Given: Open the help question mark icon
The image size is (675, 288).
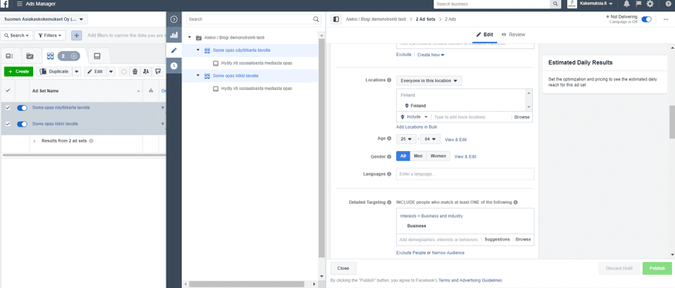Looking at the screenshot, I should [668, 4].
